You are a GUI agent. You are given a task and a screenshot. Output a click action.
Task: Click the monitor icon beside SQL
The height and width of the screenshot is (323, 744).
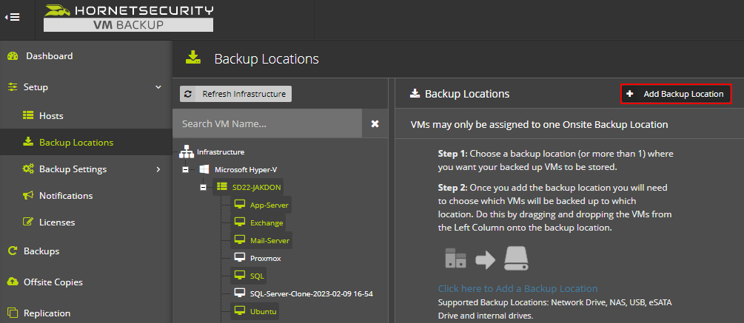[x=240, y=276]
